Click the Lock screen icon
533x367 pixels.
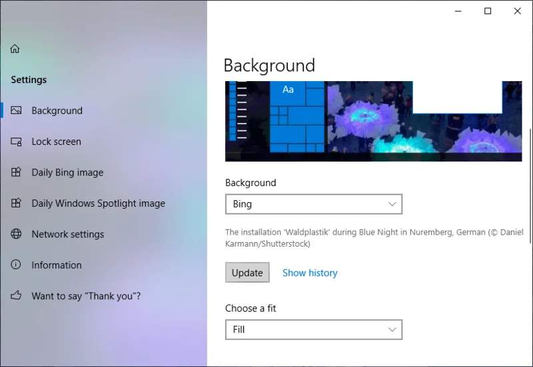coord(16,142)
